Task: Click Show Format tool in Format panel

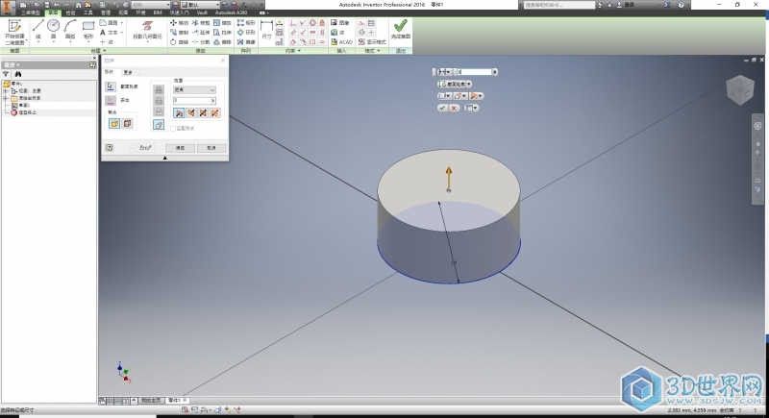Action: click(372, 42)
